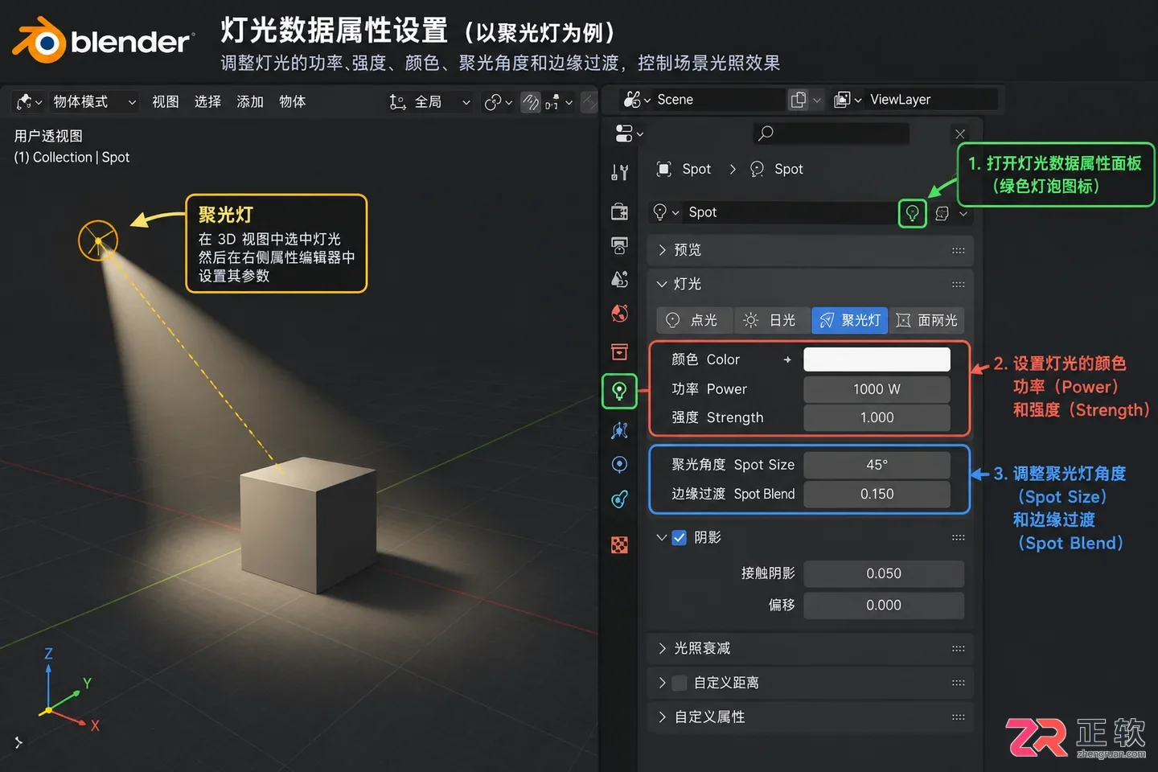The height and width of the screenshot is (772, 1158).
Task: Click the Power 1000 W field
Action: coord(877,389)
